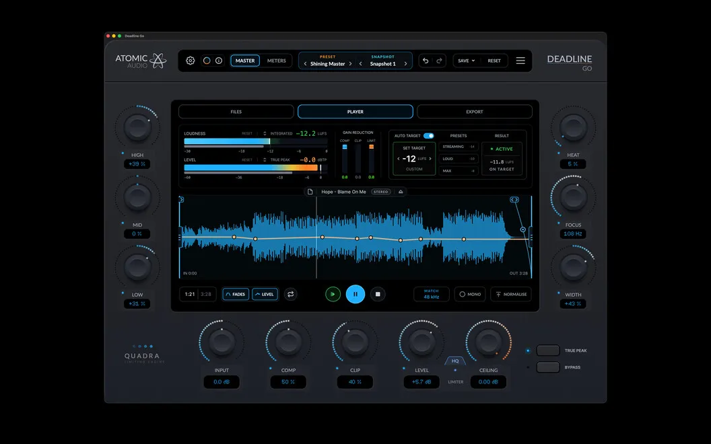Toggle the Bypass button
Viewport: 711px width, 444px height.
point(548,367)
